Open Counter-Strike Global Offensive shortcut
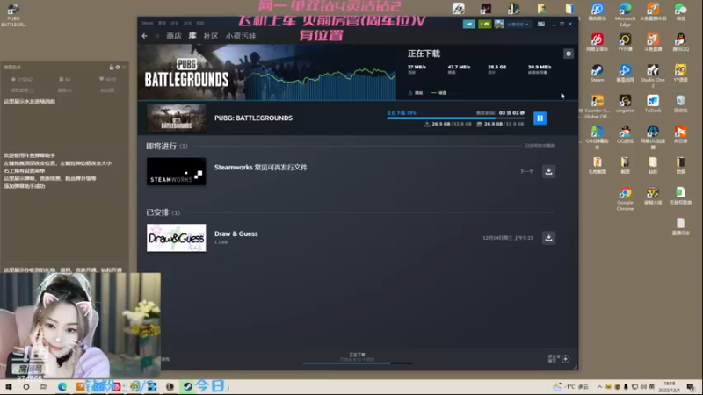 pos(597,106)
